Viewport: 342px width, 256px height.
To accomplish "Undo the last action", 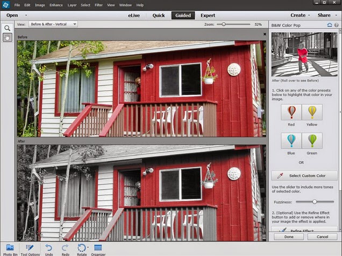I will [x=48, y=250].
